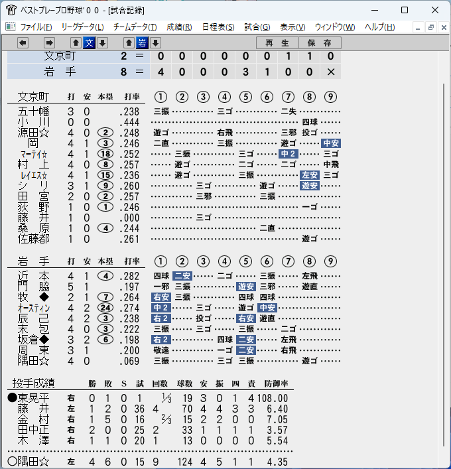Open the リーグデータ(L) menu
Viewport: 451px width, 469px height.
click(82, 27)
